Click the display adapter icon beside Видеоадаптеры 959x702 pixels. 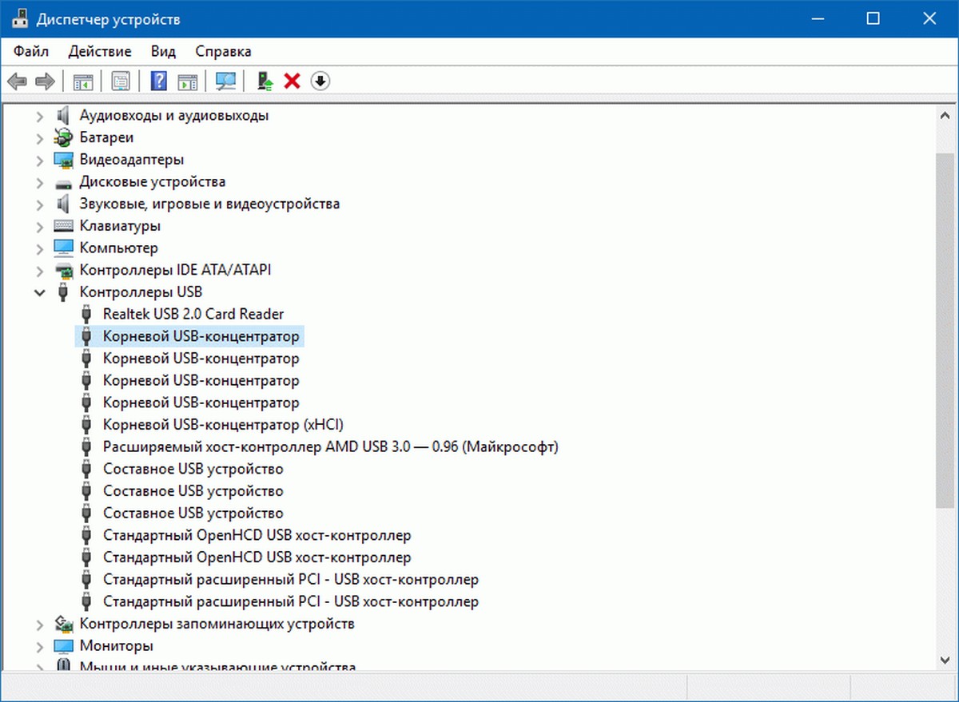[64, 160]
